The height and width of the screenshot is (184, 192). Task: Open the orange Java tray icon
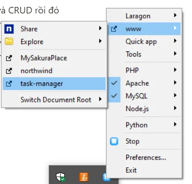pos(84,177)
